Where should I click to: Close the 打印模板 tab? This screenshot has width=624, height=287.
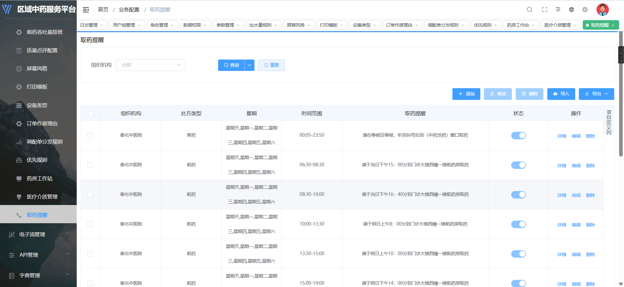pos(342,25)
